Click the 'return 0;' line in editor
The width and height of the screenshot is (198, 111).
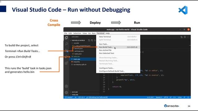point(117,87)
